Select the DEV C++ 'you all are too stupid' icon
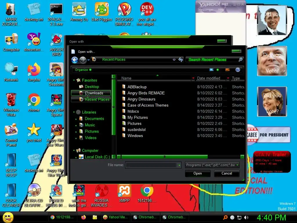This screenshot has width=297, height=223. [147, 14]
